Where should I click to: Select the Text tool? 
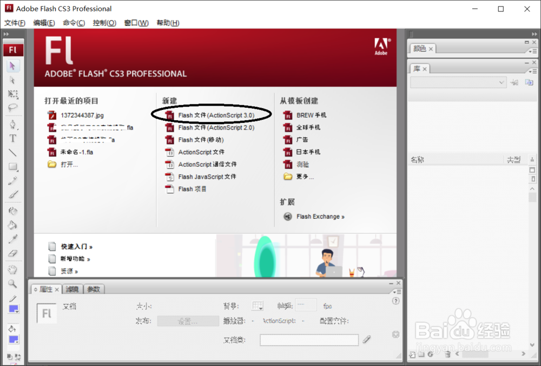coord(13,138)
